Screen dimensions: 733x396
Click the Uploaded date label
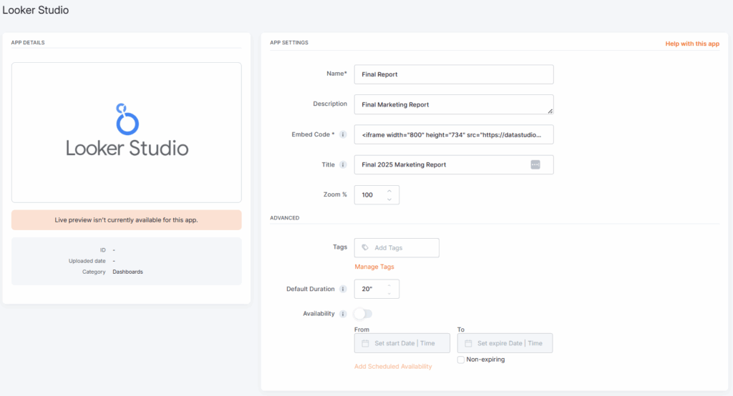[x=87, y=261]
